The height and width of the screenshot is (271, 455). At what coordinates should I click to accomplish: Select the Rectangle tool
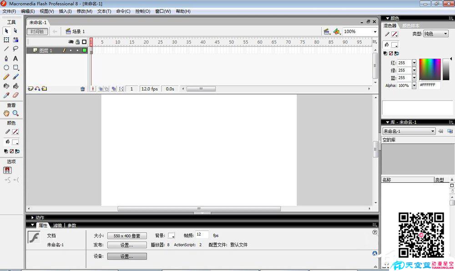(15, 68)
